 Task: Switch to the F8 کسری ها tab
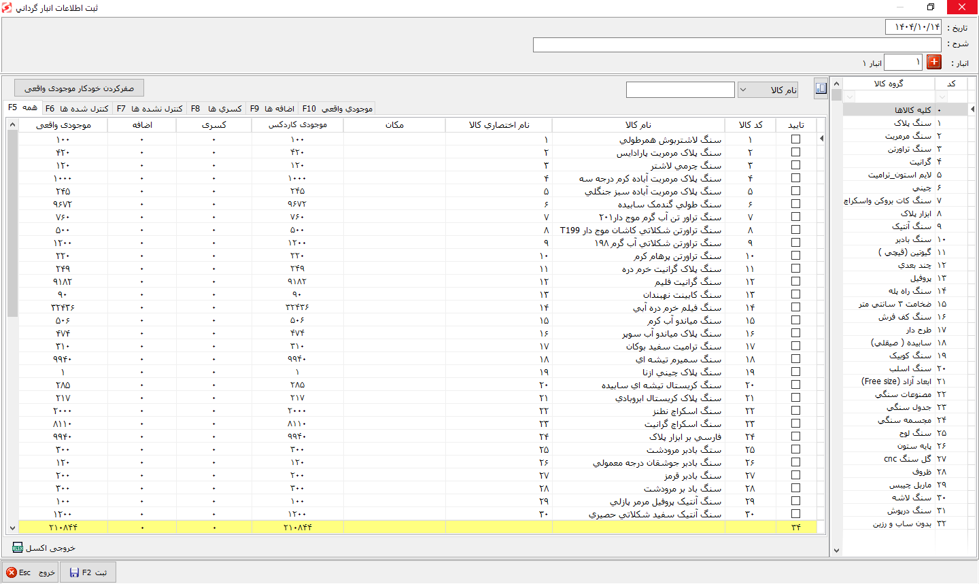pyautogui.click(x=216, y=109)
